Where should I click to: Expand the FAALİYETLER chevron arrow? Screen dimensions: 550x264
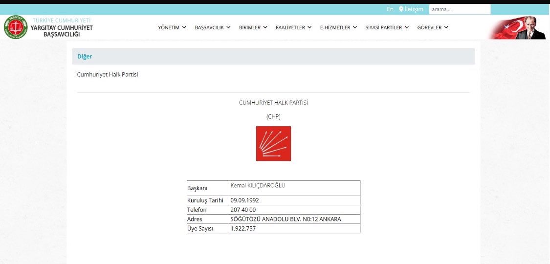pyautogui.click(x=309, y=27)
